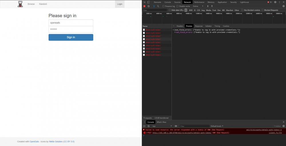Image resolution: width=286 pixels, height=146 pixels.
Task: Click the Sign in button
Action: pos(71,37)
